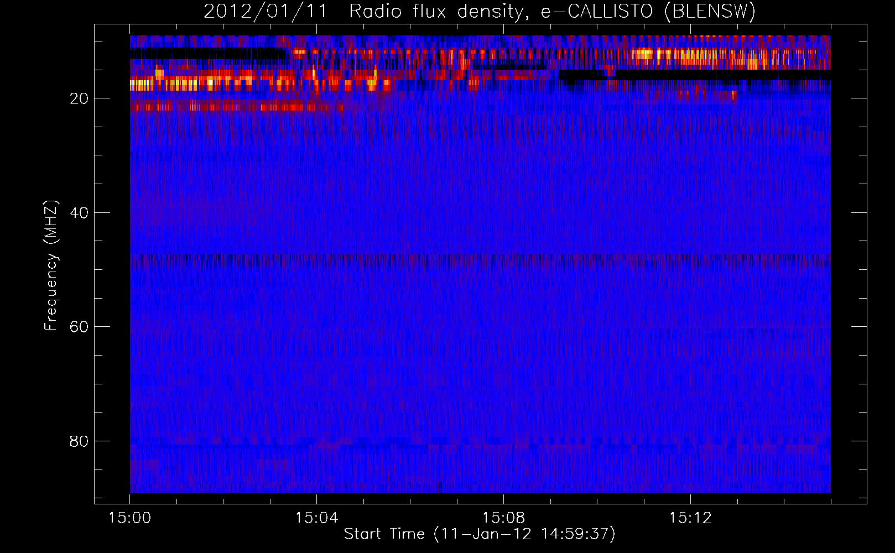The height and width of the screenshot is (553, 895).
Task: Click the '15:04' time tick label
Action: pyautogui.click(x=316, y=518)
